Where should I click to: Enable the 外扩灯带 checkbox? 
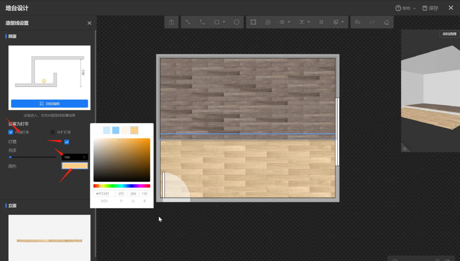coord(53,132)
